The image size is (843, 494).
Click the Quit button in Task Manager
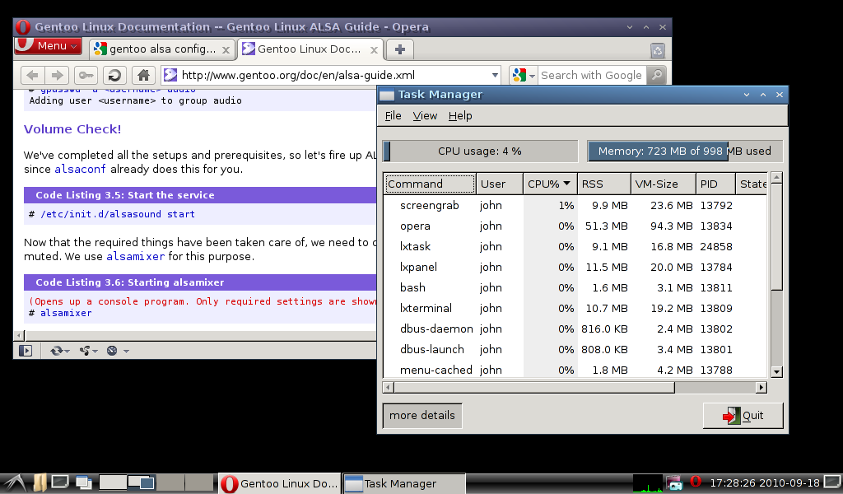[743, 416]
